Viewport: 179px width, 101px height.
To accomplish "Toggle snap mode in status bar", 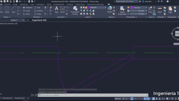I will (126, 98).
